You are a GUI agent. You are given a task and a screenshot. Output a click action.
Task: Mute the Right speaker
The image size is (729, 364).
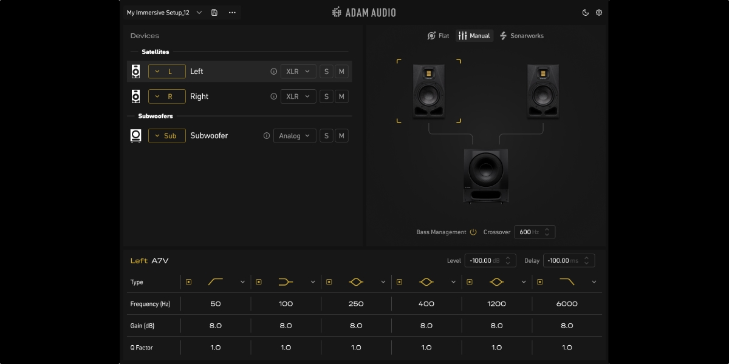coord(341,96)
